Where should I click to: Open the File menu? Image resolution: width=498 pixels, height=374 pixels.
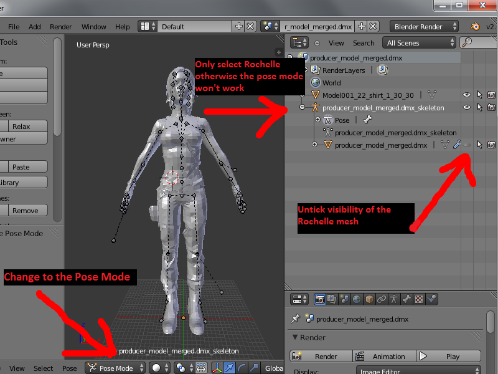point(14,27)
